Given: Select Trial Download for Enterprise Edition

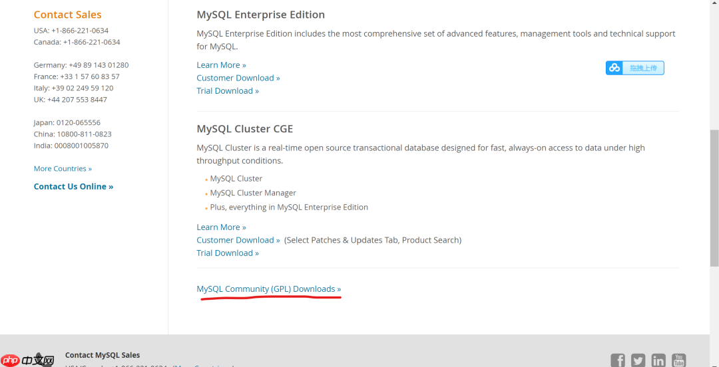Looking at the screenshot, I should [x=227, y=91].
